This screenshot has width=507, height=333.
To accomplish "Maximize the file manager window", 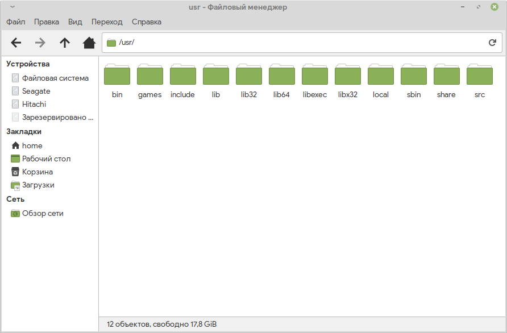I will [x=479, y=7].
